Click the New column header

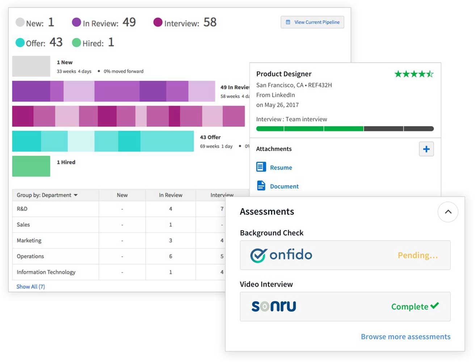(x=122, y=195)
